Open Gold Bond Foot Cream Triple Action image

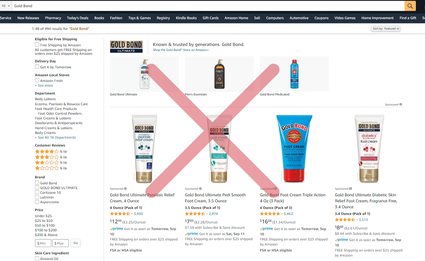(294, 149)
